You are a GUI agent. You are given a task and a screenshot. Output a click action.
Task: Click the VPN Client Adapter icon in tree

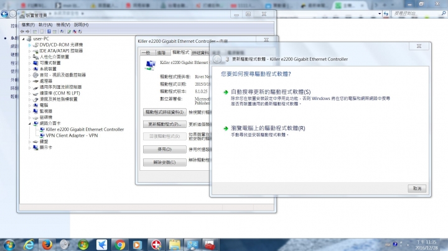click(x=42, y=135)
